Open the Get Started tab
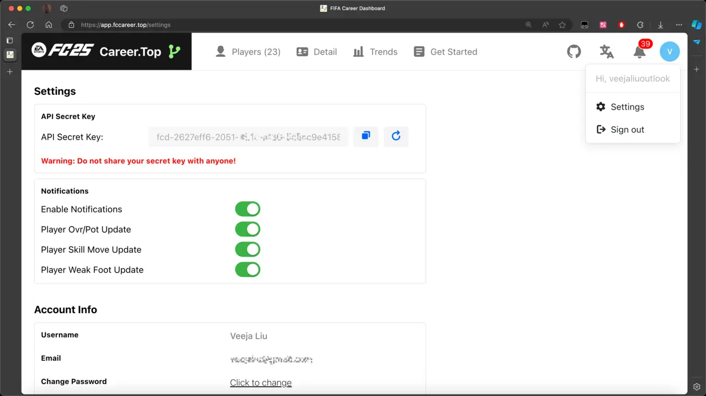The height and width of the screenshot is (396, 706). pos(445,52)
